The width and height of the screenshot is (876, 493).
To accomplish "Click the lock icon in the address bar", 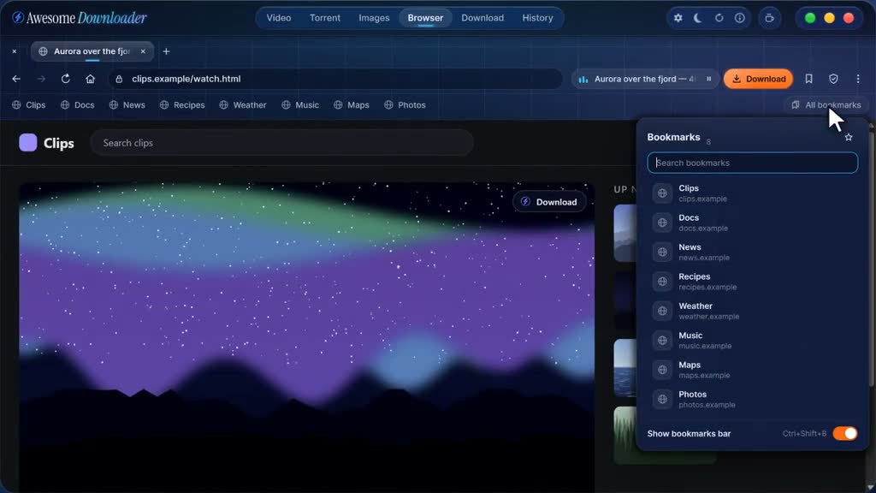I will (119, 79).
